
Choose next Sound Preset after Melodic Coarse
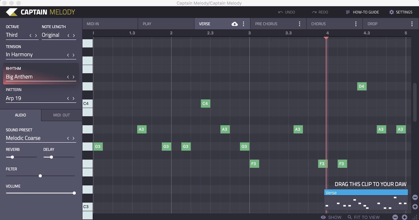point(74,138)
